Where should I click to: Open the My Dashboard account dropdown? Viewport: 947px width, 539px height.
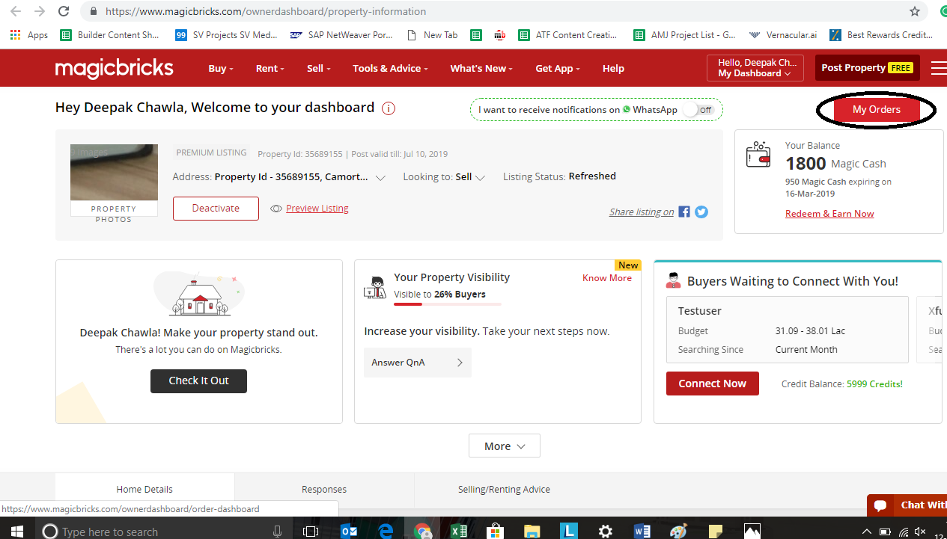pyautogui.click(x=755, y=68)
